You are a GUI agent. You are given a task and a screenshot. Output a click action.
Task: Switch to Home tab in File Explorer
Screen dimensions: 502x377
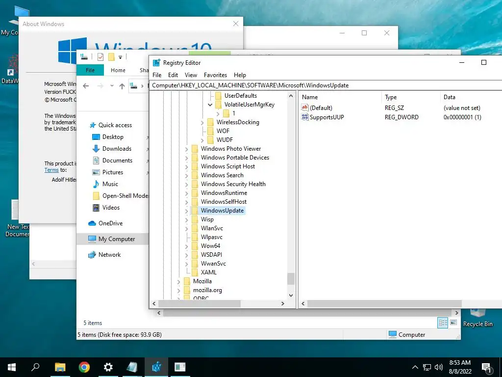pos(118,70)
